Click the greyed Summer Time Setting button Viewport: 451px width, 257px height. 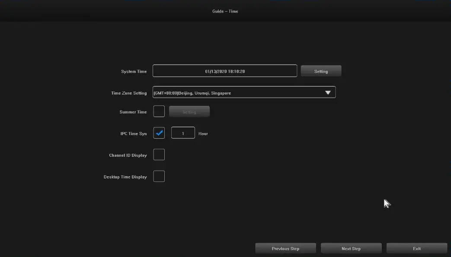[x=189, y=112]
